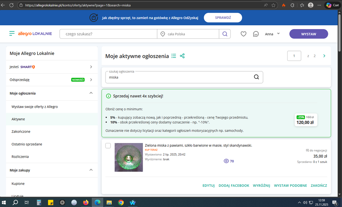Image resolution: width=342 pixels, height=207 pixels.
Task: Collapse the 'Moje zakupy' section
Action: 91,170
